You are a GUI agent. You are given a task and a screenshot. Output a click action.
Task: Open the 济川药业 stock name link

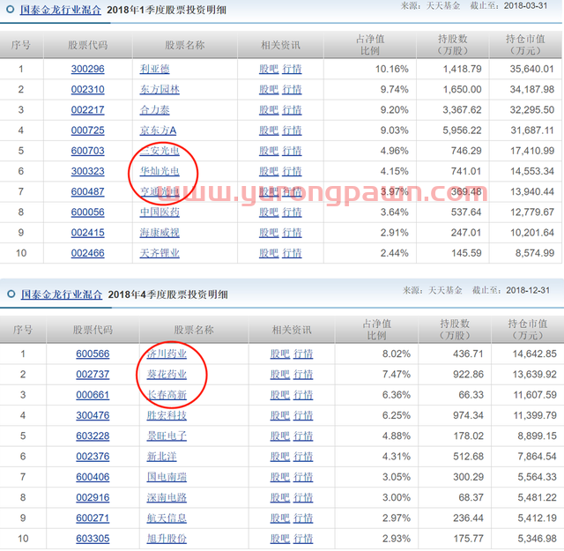[167, 354]
